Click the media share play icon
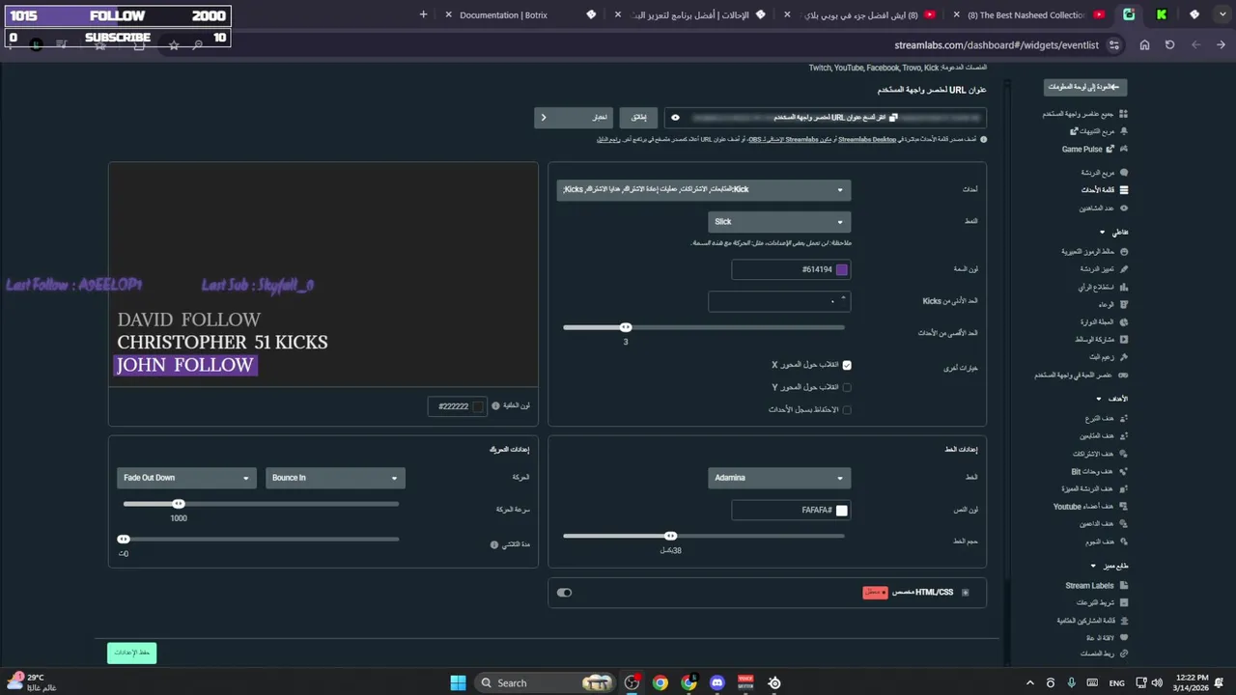The width and height of the screenshot is (1236, 695). [x=1123, y=340]
